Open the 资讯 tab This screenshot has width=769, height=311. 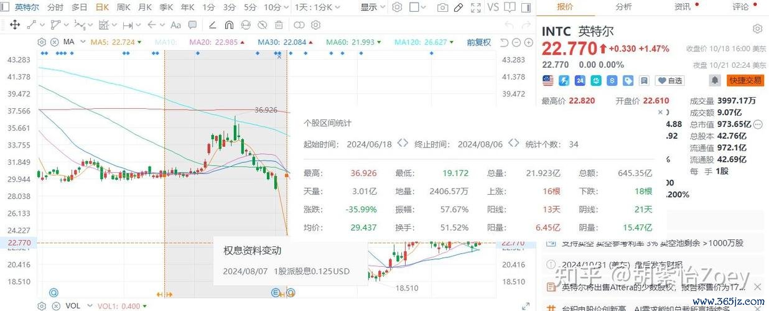pos(683,7)
